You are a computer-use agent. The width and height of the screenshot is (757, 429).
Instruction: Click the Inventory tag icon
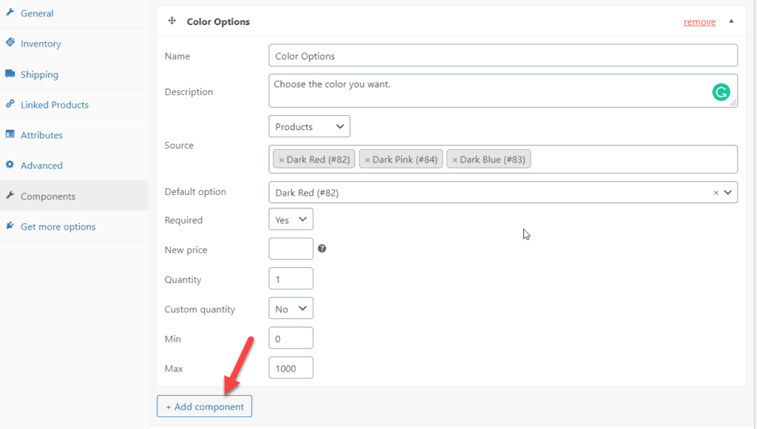[x=10, y=43]
